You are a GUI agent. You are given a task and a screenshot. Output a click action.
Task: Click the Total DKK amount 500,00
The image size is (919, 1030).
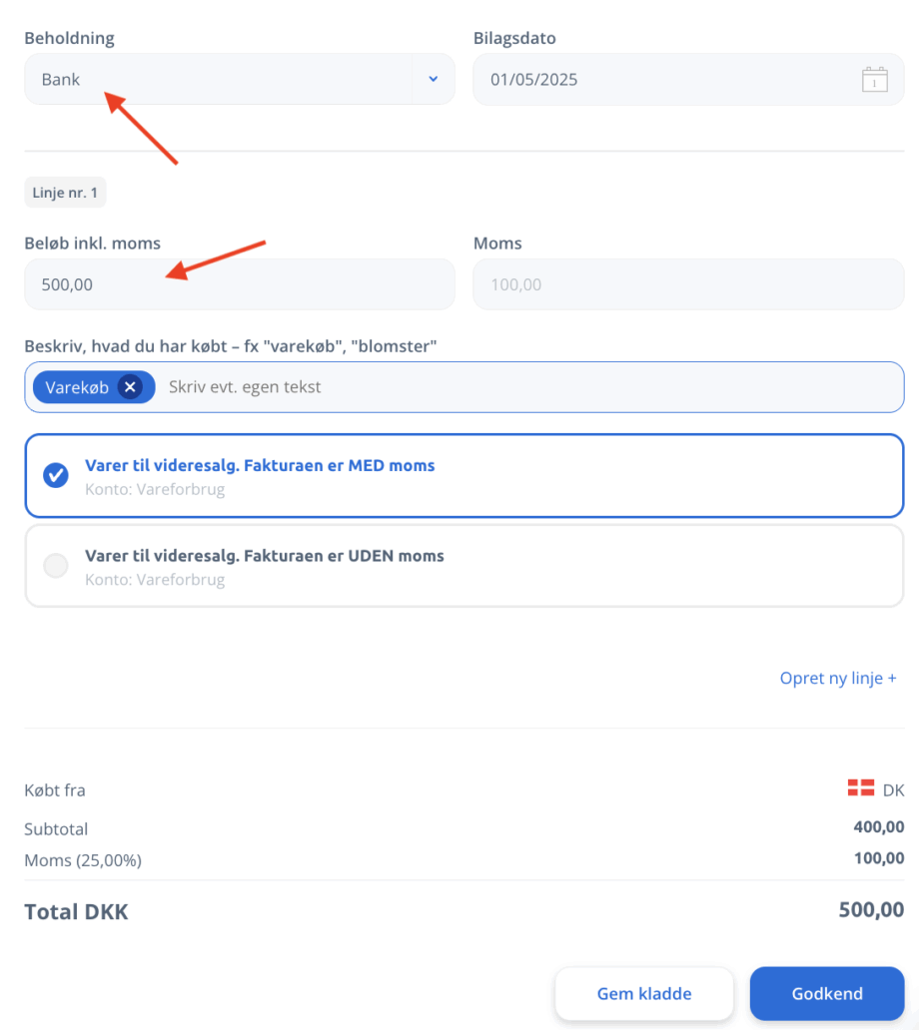click(x=871, y=910)
